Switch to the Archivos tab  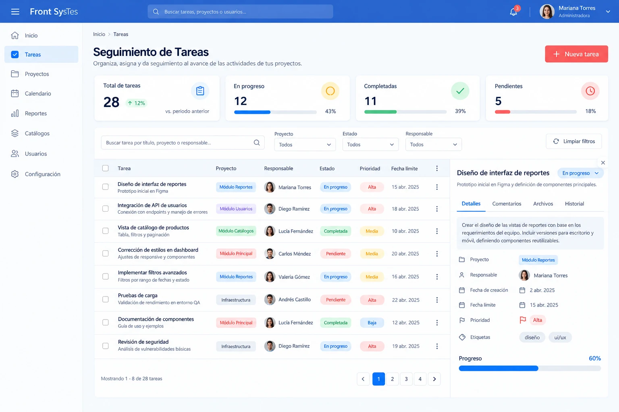[x=543, y=204]
